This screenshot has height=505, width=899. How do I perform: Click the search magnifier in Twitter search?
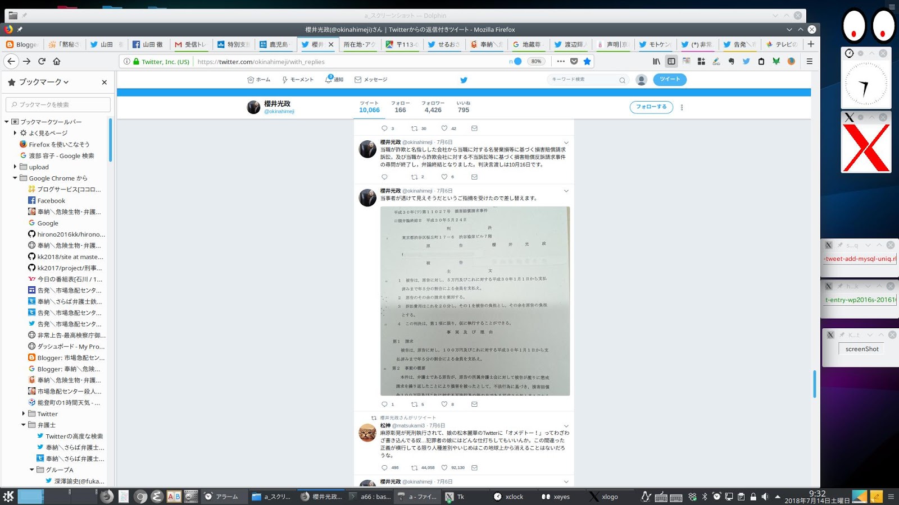(622, 80)
